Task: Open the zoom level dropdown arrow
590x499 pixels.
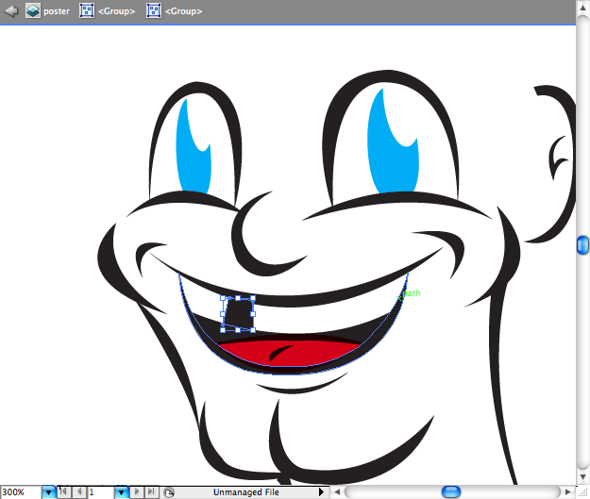Action: point(48,492)
